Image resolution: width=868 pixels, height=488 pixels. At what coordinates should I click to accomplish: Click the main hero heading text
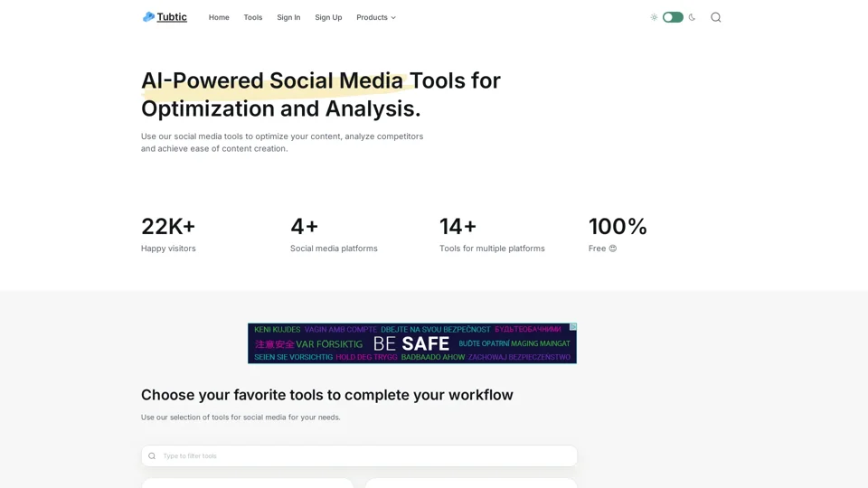pyautogui.click(x=320, y=95)
